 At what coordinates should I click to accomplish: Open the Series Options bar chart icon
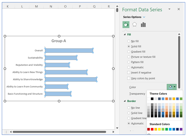(x=143, y=24)
